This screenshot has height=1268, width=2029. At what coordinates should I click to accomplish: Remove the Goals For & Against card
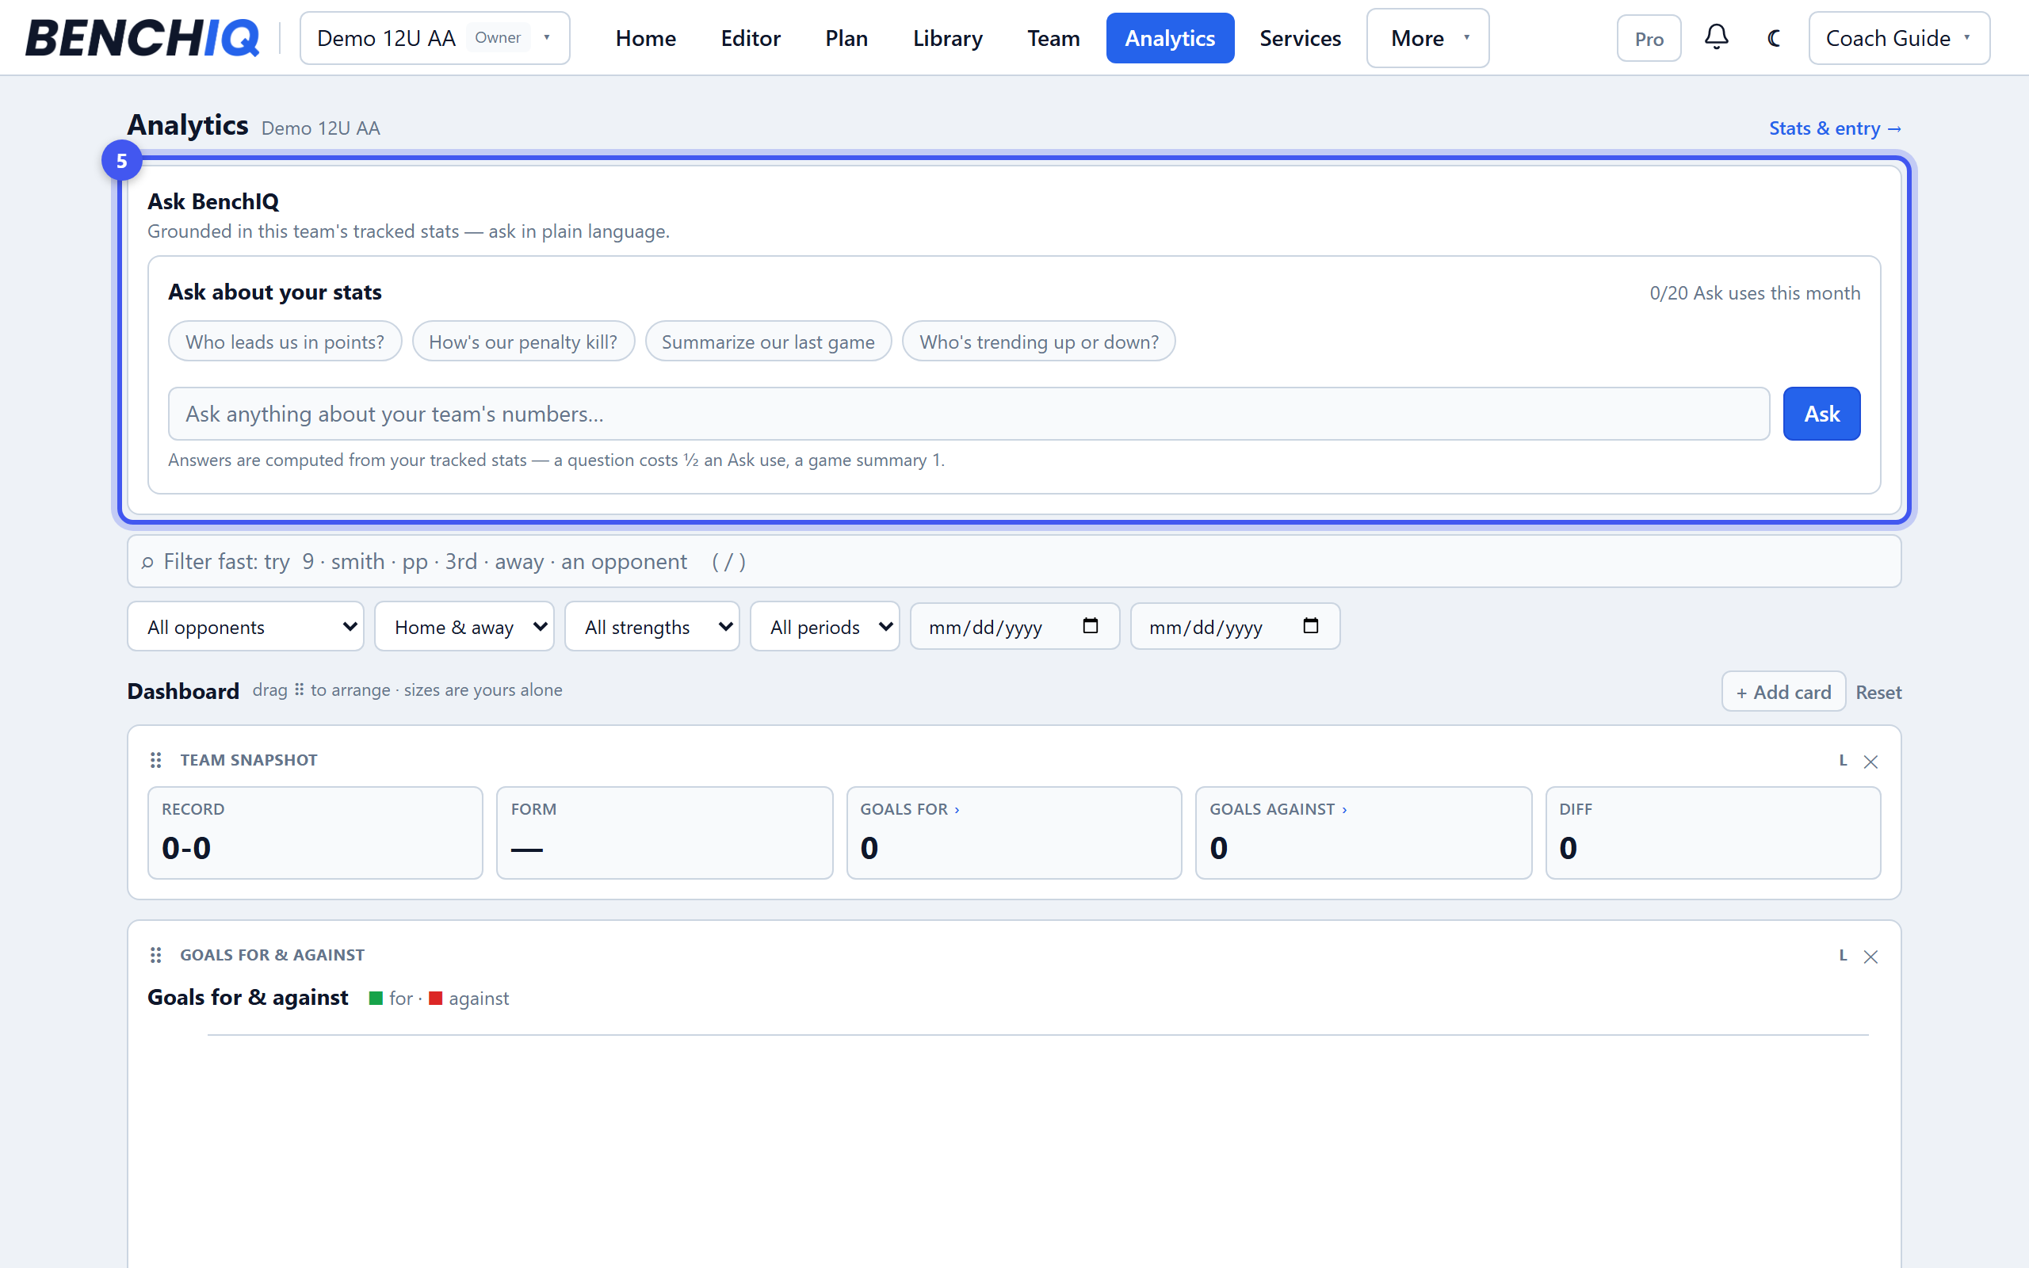pyautogui.click(x=1870, y=956)
